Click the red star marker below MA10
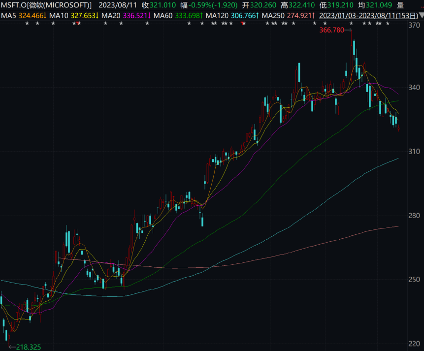 pos(78,24)
